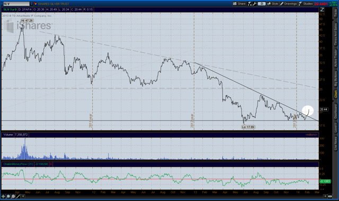Click the Hi: 47.26 price bubble
339x201 pixels.
(27, 21)
